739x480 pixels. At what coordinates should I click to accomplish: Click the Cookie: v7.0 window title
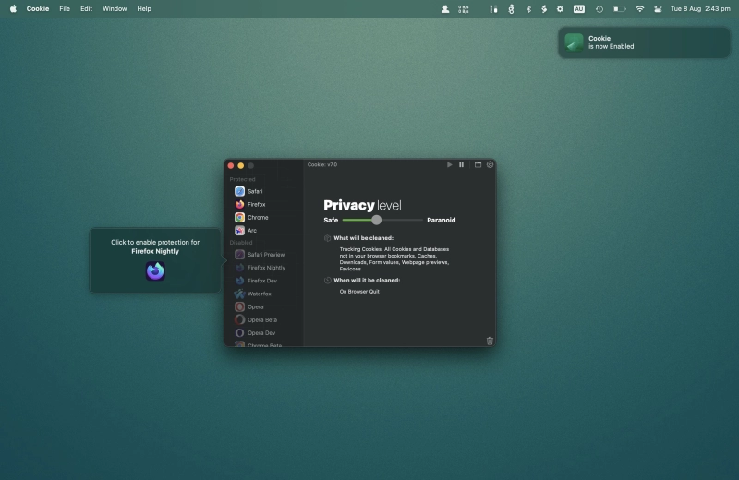[x=322, y=165]
